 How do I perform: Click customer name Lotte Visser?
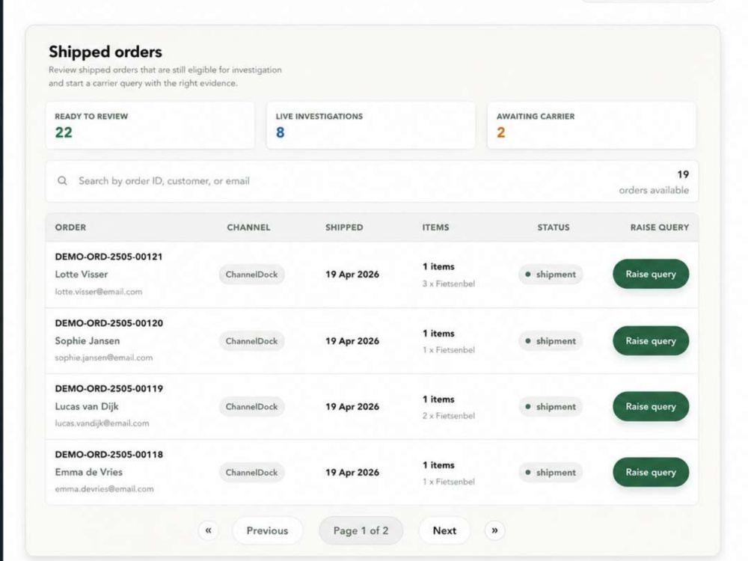point(82,275)
